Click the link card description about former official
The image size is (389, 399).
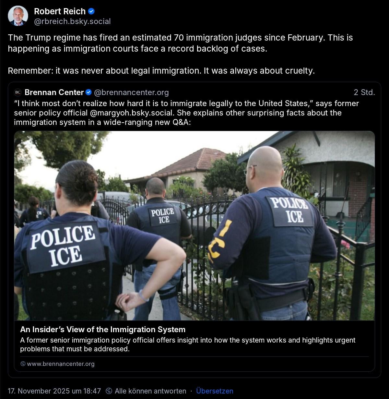pyautogui.click(x=188, y=345)
